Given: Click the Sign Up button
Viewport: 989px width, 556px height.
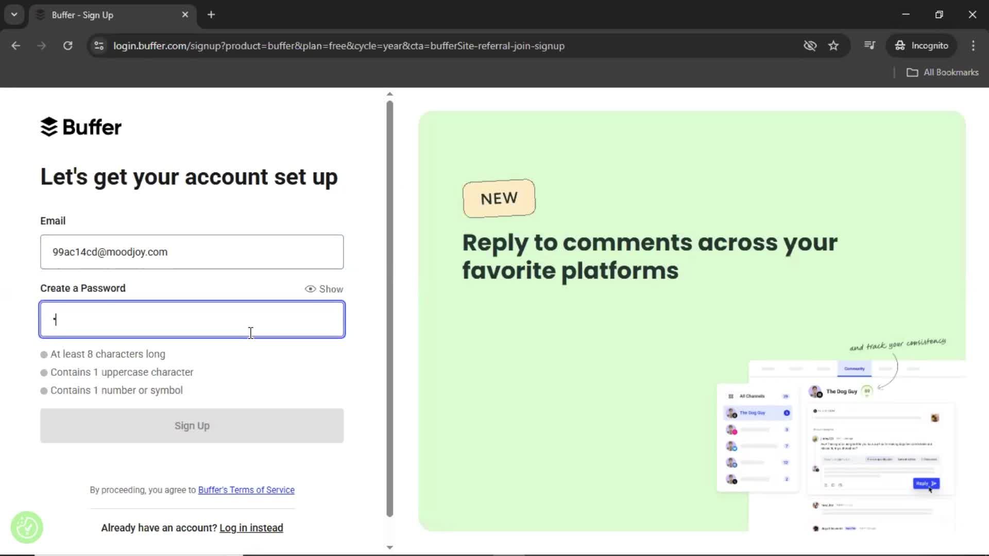Looking at the screenshot, I should [192, 426].
